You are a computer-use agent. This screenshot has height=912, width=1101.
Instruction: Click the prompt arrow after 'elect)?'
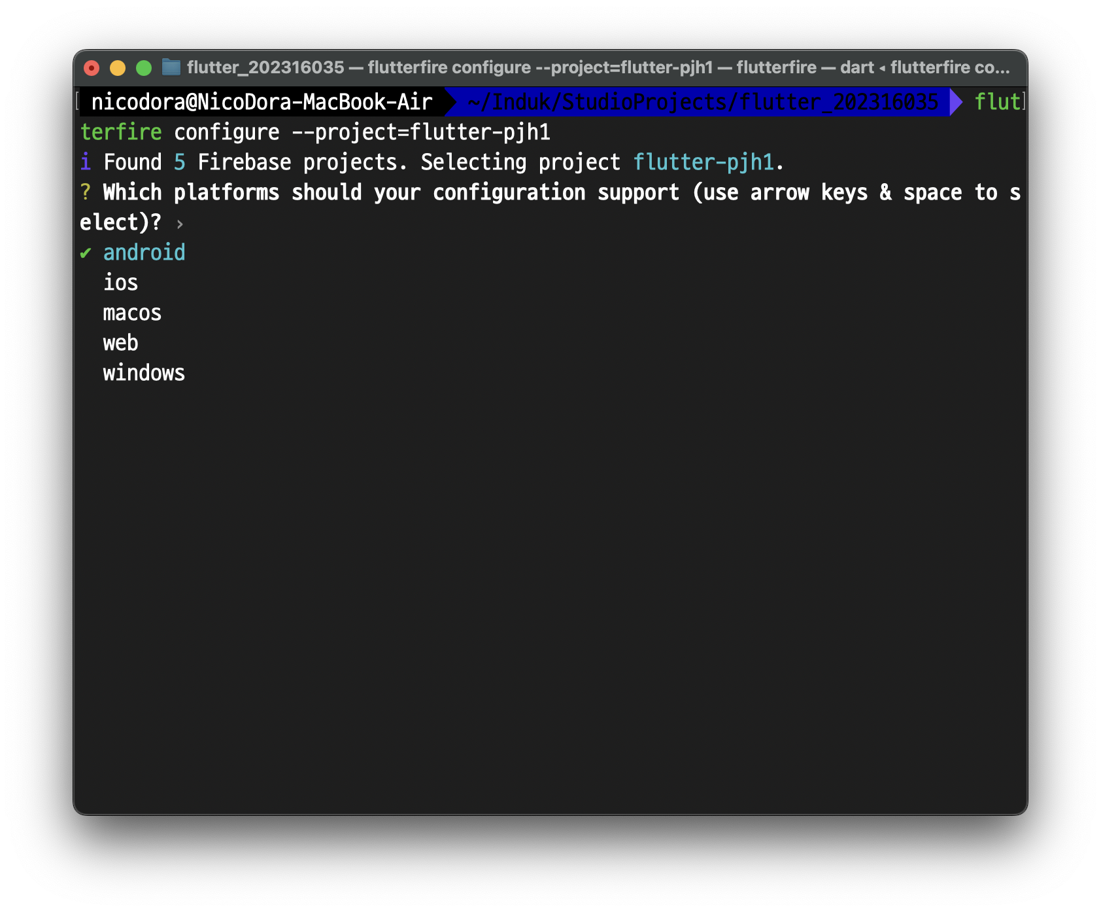(x=180, y=224)
